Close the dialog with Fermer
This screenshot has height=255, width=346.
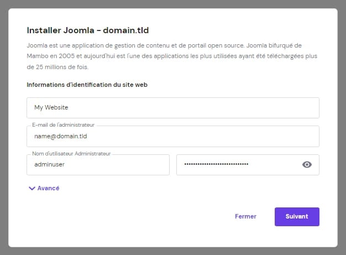coord(245,216)
